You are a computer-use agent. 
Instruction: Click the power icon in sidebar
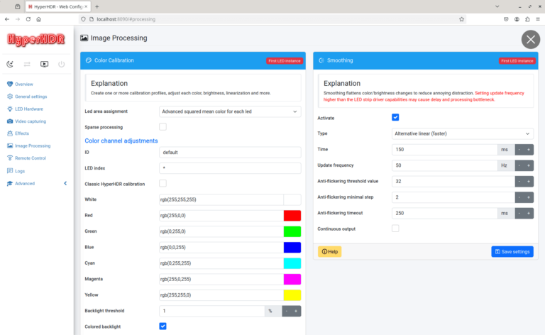pos(62,64)
